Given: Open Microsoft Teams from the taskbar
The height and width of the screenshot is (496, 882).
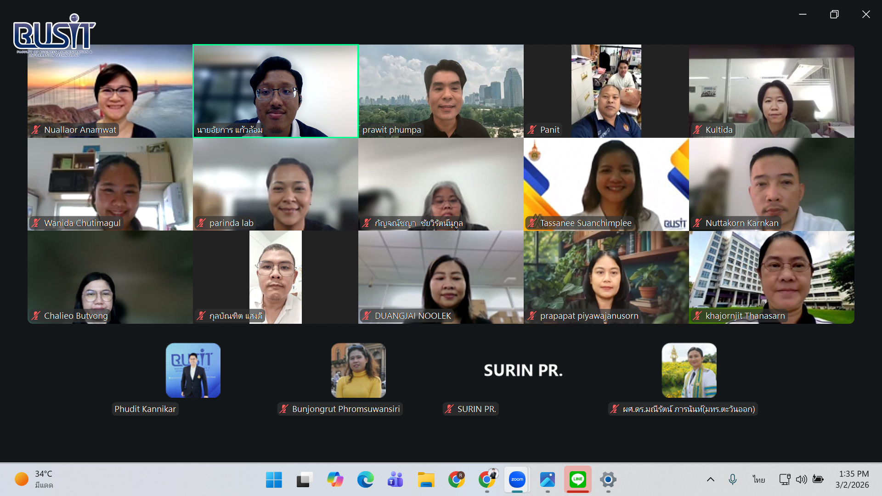Looking at the screenshot, I should point(396,479).
